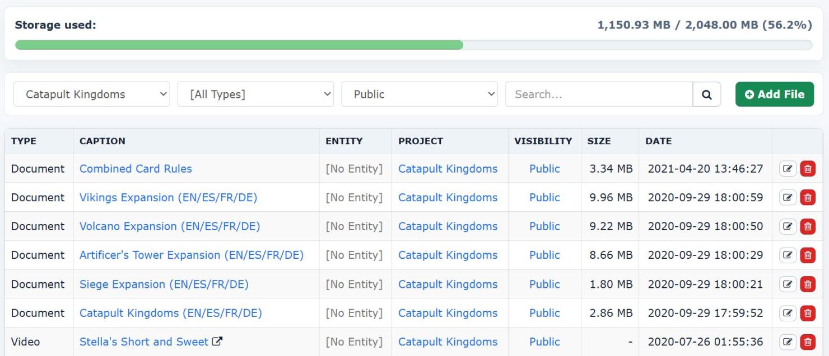Toggle Public visibility for Combined Card Rules
The image size is (829, 356).
[x=544, y=169]
